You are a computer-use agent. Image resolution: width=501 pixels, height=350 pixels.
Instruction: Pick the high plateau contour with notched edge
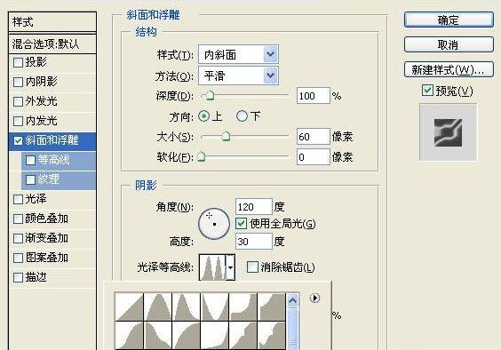click(x=272, y=307)
